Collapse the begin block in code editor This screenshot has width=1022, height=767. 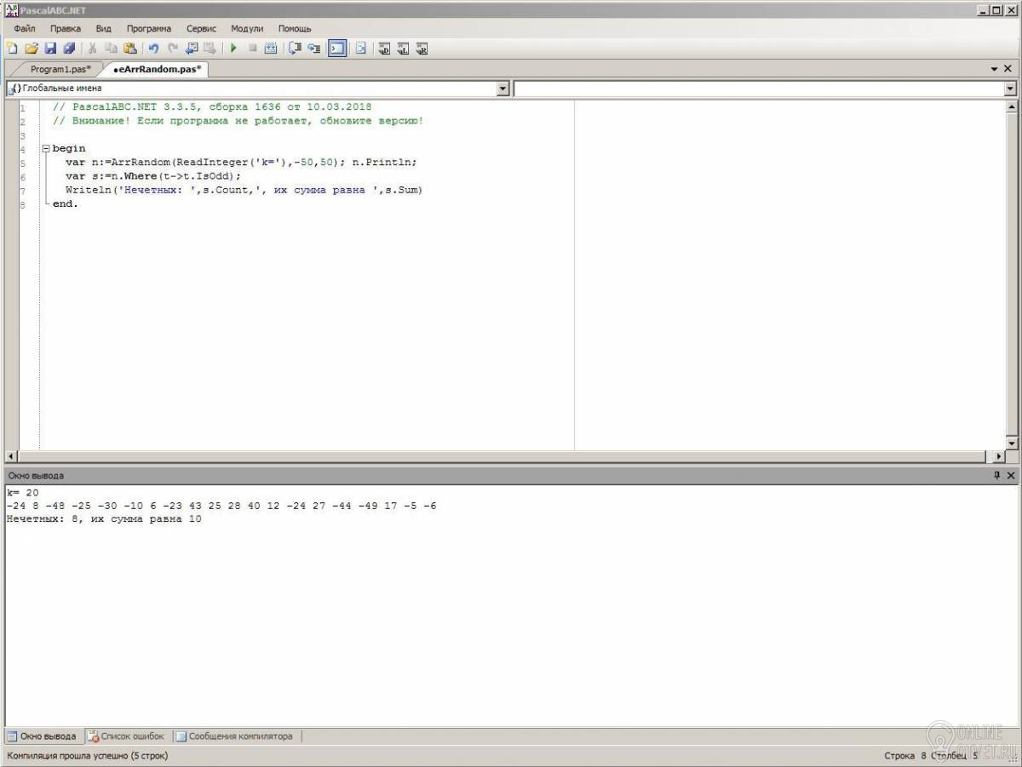pyautogui.click(x=46, y=148)
